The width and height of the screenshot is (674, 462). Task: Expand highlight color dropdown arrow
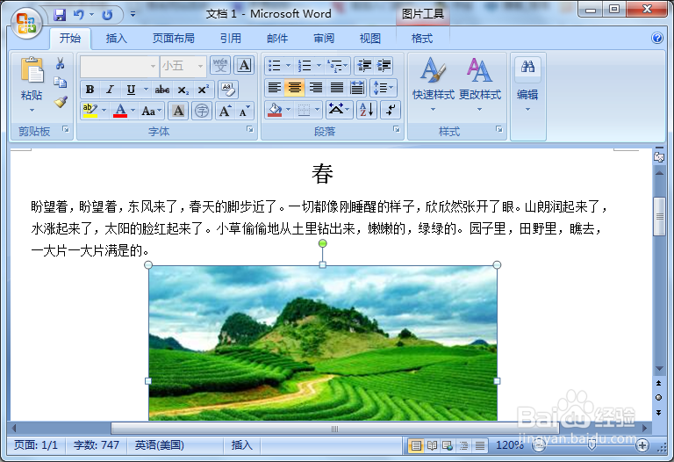(104, 111)
